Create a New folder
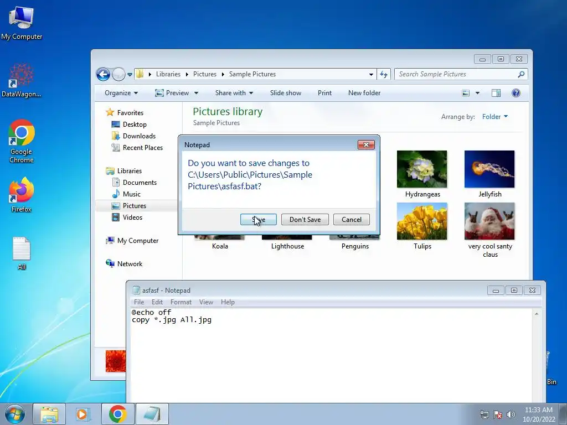This screenshot has width=567, height=425. [x=364, y=93]
